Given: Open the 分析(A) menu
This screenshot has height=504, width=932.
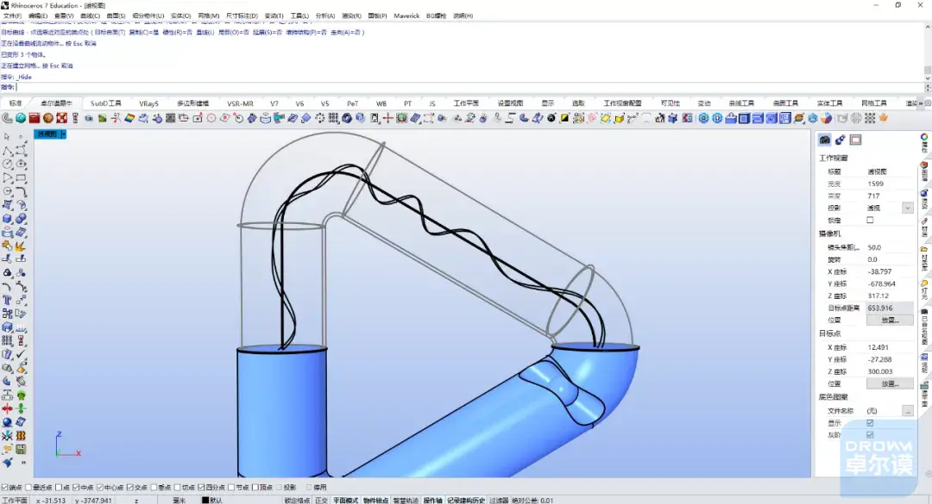Looking at the screenshot, I should 325,16.
